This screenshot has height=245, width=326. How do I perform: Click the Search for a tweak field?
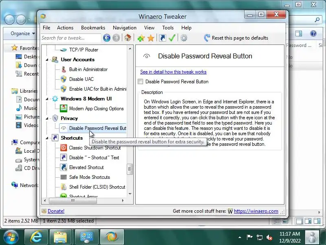coord(71,38)
